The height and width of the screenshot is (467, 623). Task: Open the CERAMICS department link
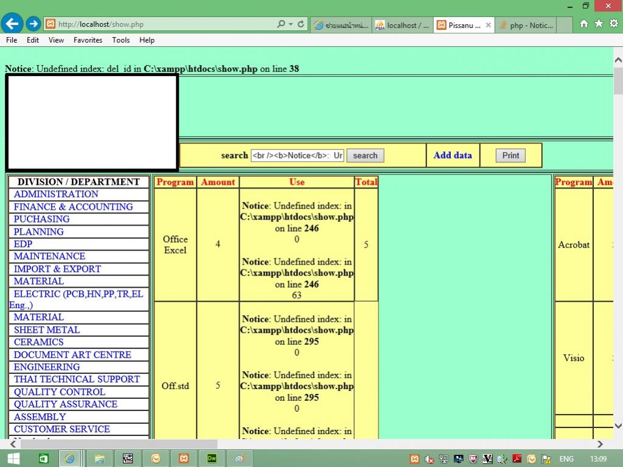tap(38, 342)
